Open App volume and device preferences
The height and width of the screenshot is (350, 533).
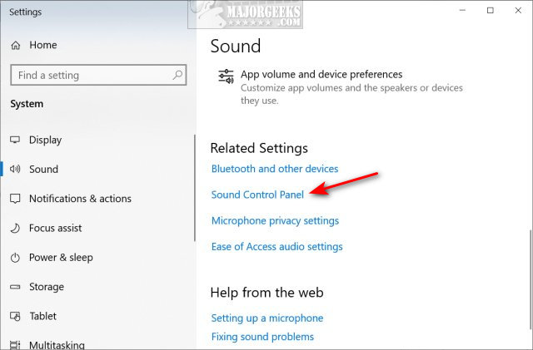click(x=321, y=75)
